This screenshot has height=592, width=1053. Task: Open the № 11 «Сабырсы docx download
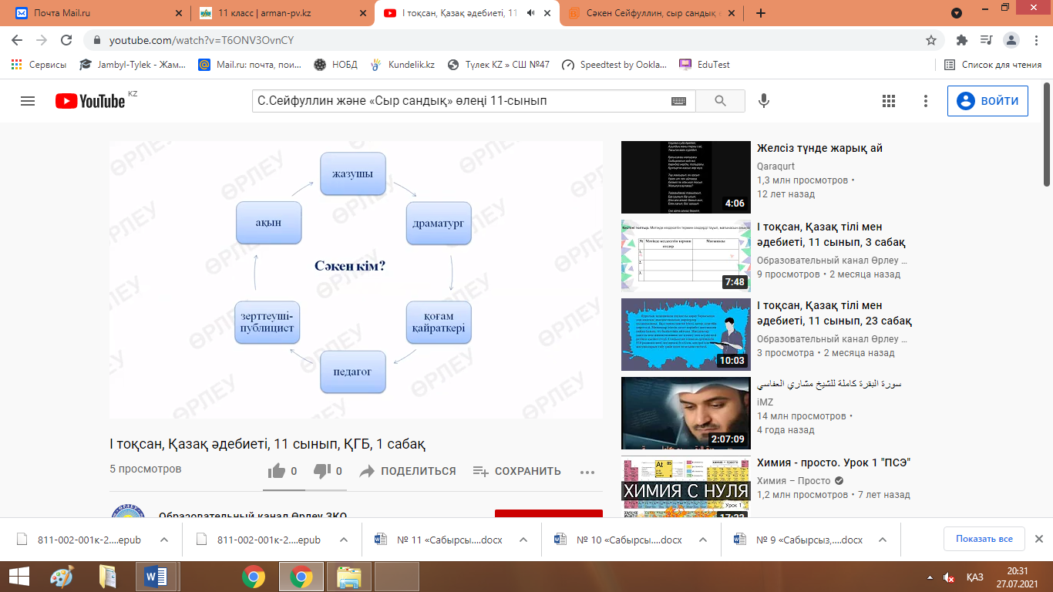coord(449,540)
